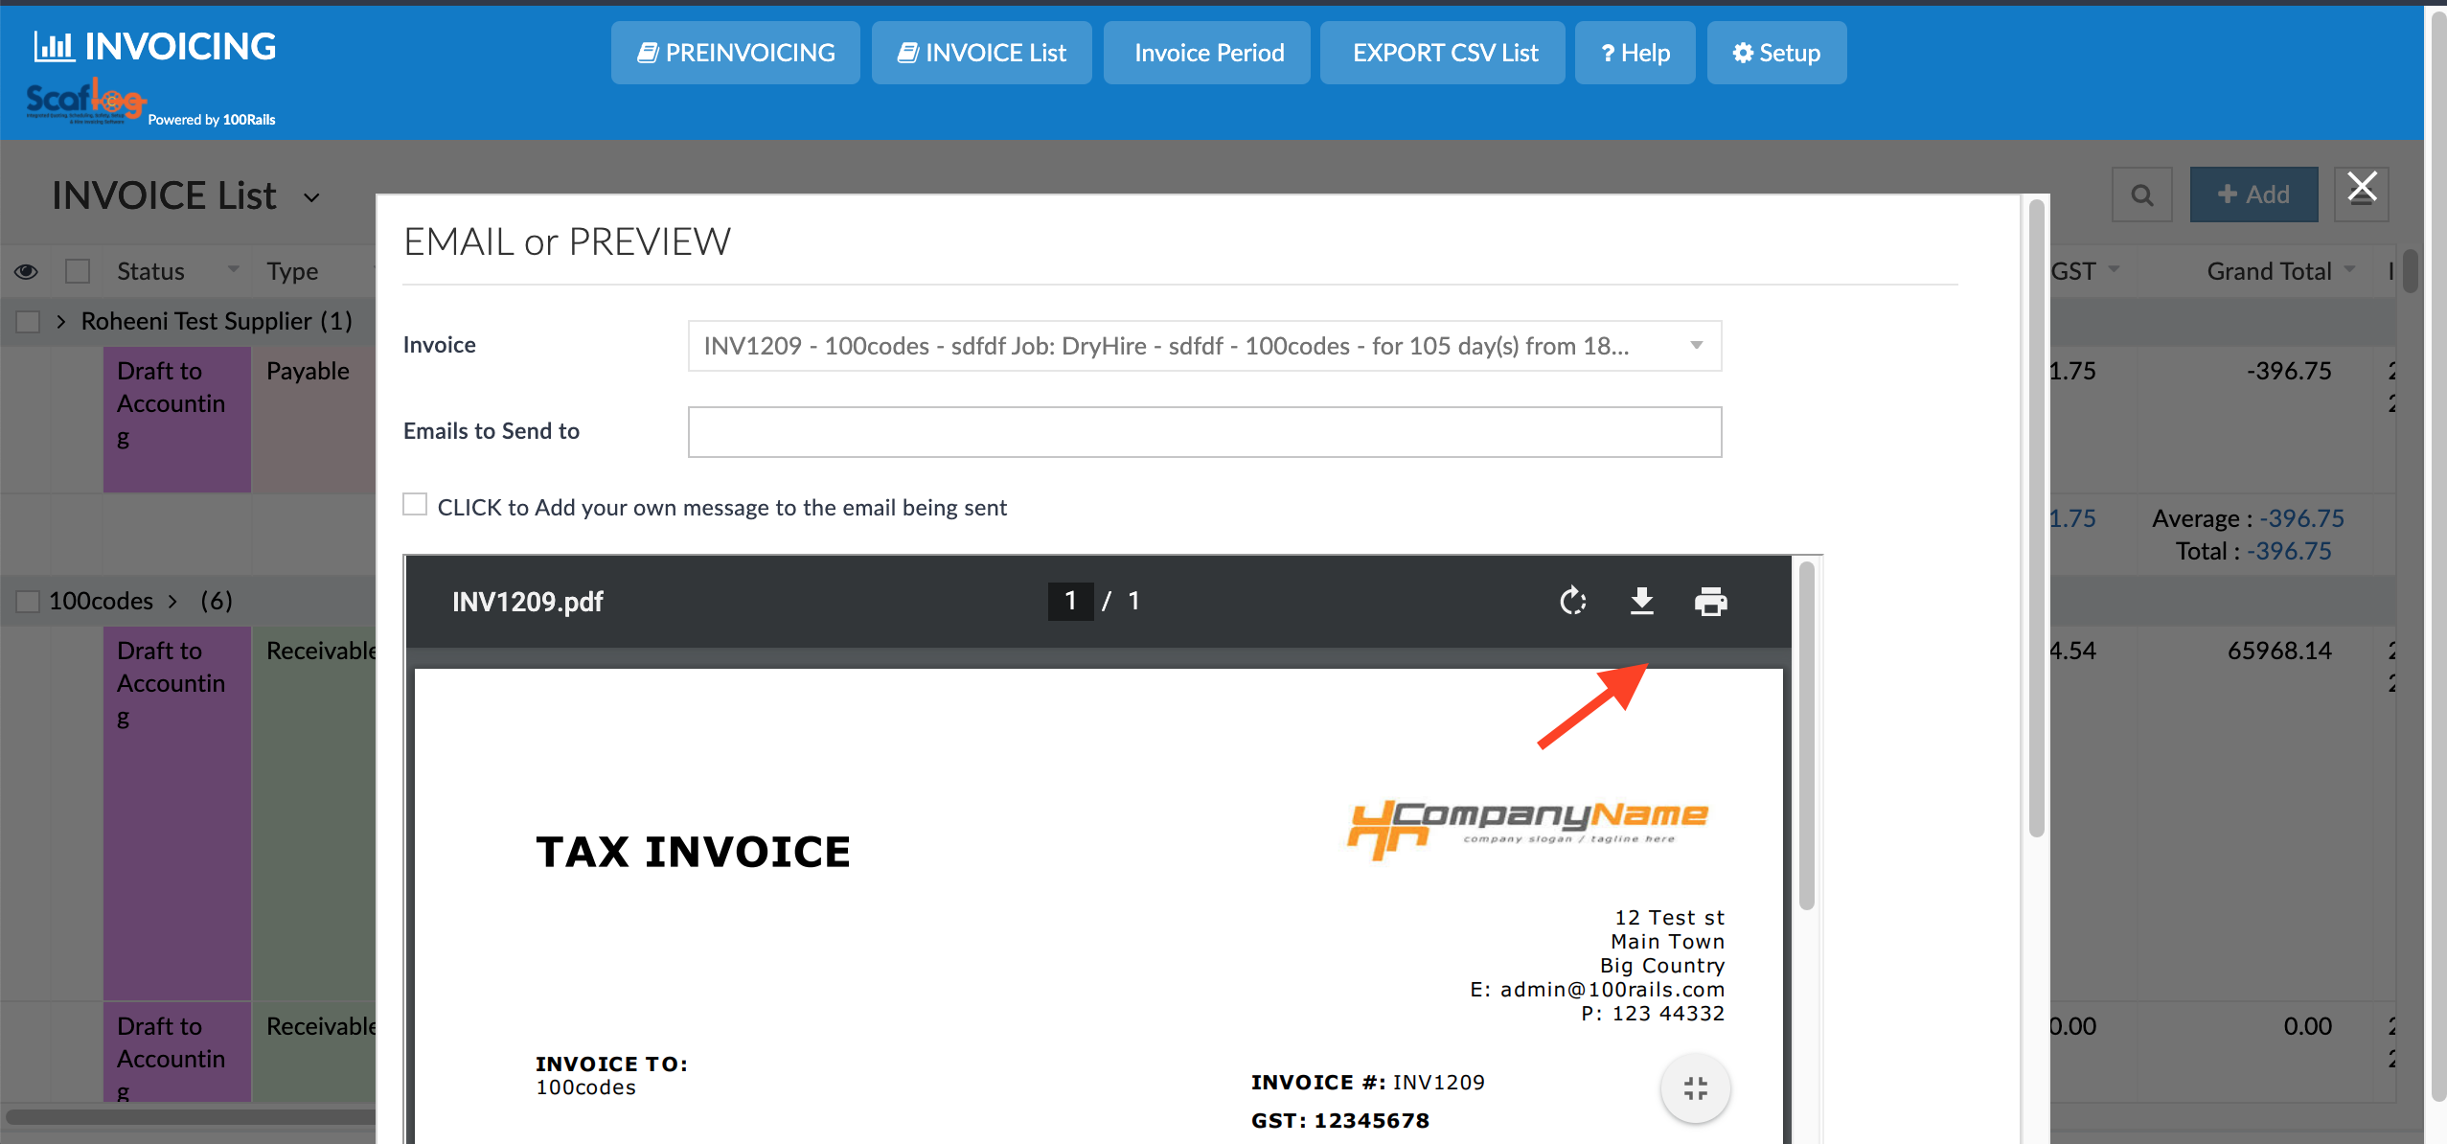Image resolution: width=2447 pixels, height=1144 pixels.
Task: Click the EXPORT CSV List button
Action: pyautogui.click(x=1443, y=53)
